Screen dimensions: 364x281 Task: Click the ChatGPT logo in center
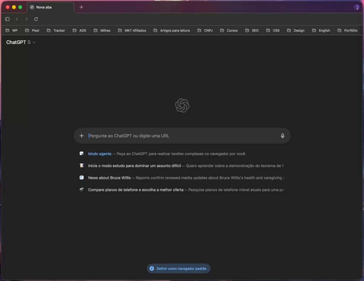[x=182, y=106]
